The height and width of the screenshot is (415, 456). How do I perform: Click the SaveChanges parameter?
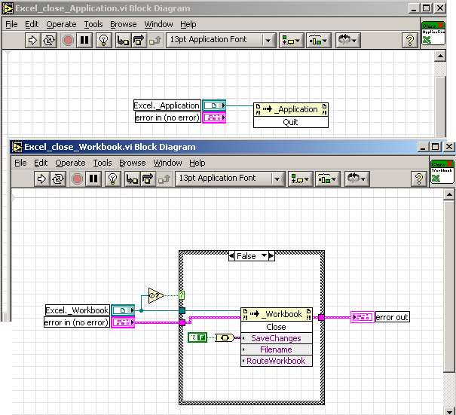coord(277,338)
